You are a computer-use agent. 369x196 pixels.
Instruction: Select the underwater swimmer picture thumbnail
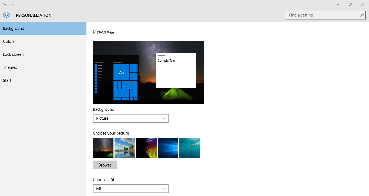tap(190, 148)
